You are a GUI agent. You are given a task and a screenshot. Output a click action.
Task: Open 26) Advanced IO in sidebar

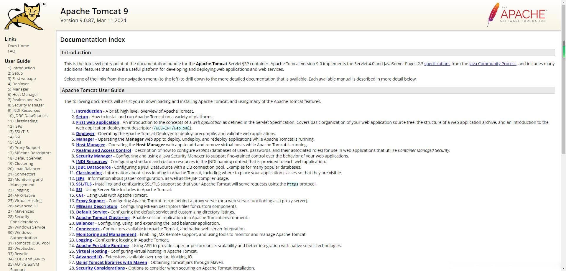coord(23,206)
